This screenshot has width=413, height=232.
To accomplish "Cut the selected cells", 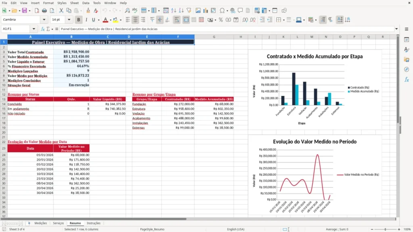I will 61,10.
